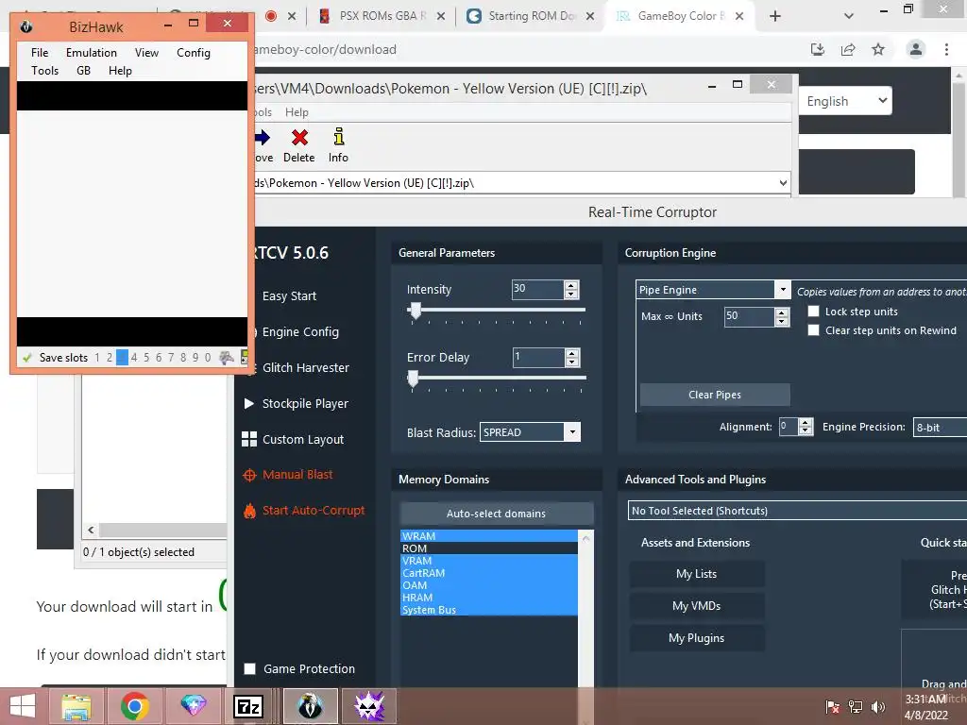The width and height of the screenshot is (967, 725).
Task: Open the Blast Radius SPREAD dropdown
Action: [572, 432]
